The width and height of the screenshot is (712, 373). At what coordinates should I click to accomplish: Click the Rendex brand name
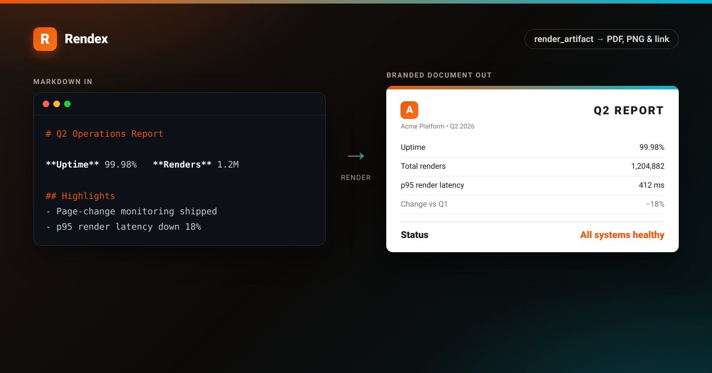click(86, 39)
